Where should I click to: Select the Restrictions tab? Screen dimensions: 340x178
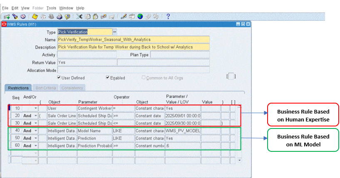(x=18, y=88)
